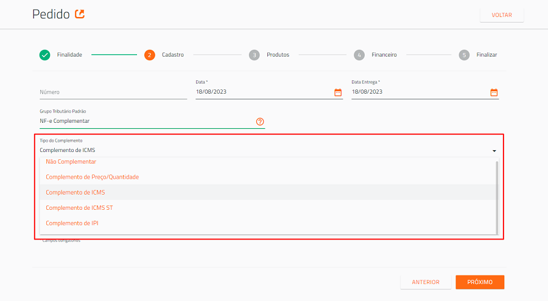Viewport: 548px width, 301px height.
Task: Collapse the Tipo do Complemento dropdown arrow
Action: (494, 151)
